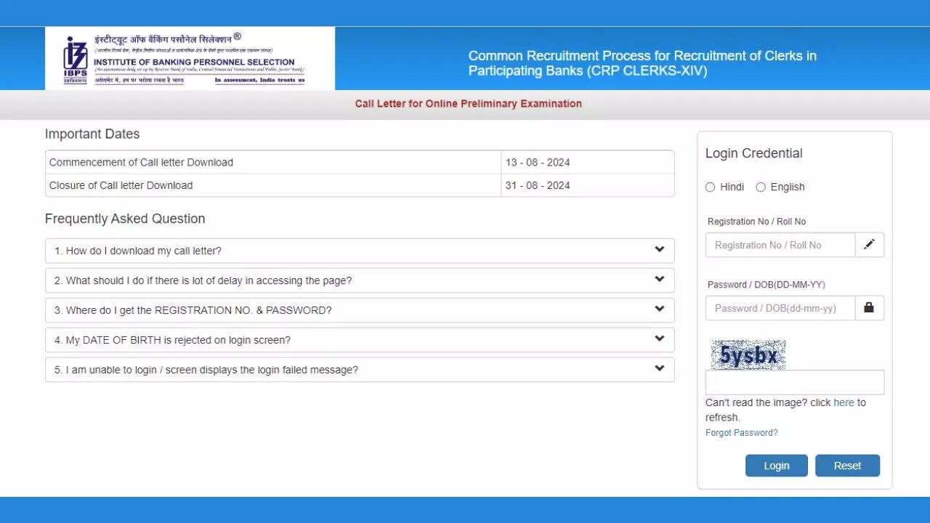The image size is (930, 523).
Task: Select the Hindi language radio button
Action: coord(711,187)
